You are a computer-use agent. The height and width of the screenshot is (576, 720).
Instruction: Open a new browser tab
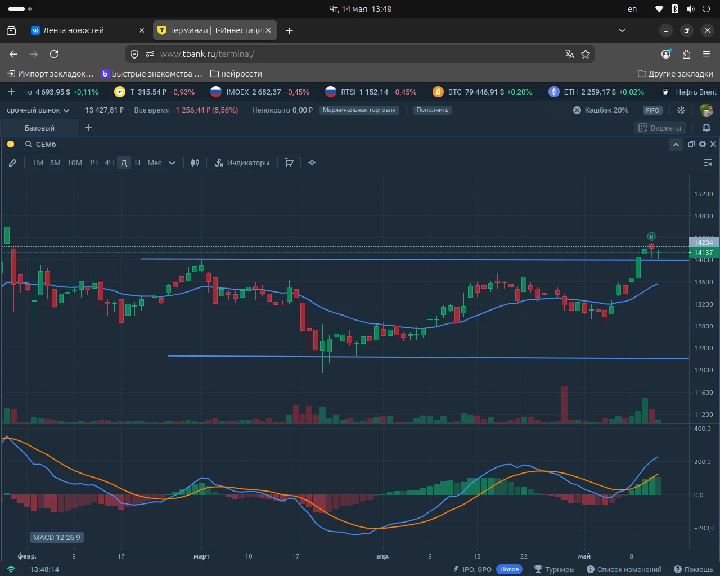(x=289, y=30)
